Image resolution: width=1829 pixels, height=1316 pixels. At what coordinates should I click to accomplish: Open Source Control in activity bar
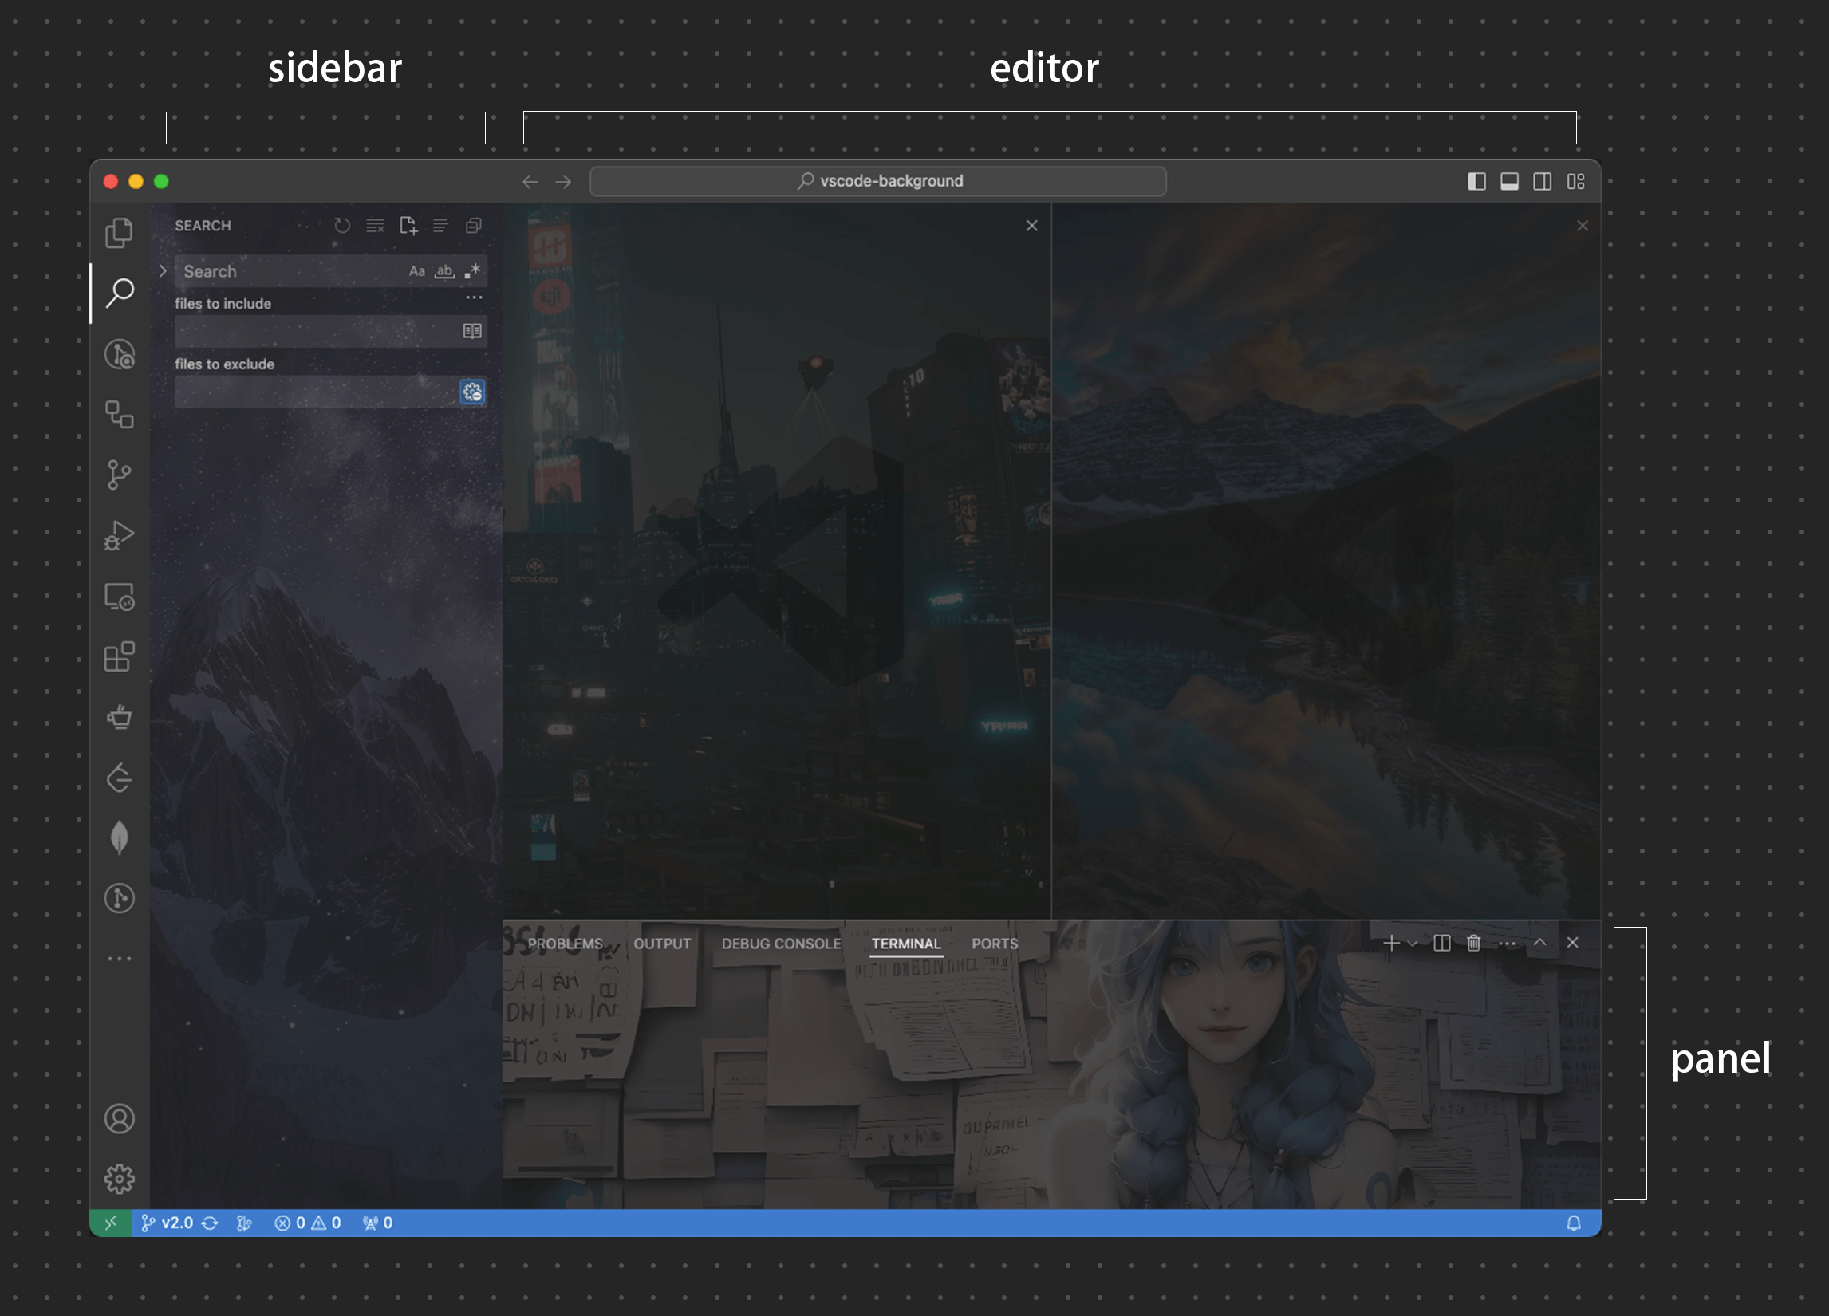coord(120,475)
